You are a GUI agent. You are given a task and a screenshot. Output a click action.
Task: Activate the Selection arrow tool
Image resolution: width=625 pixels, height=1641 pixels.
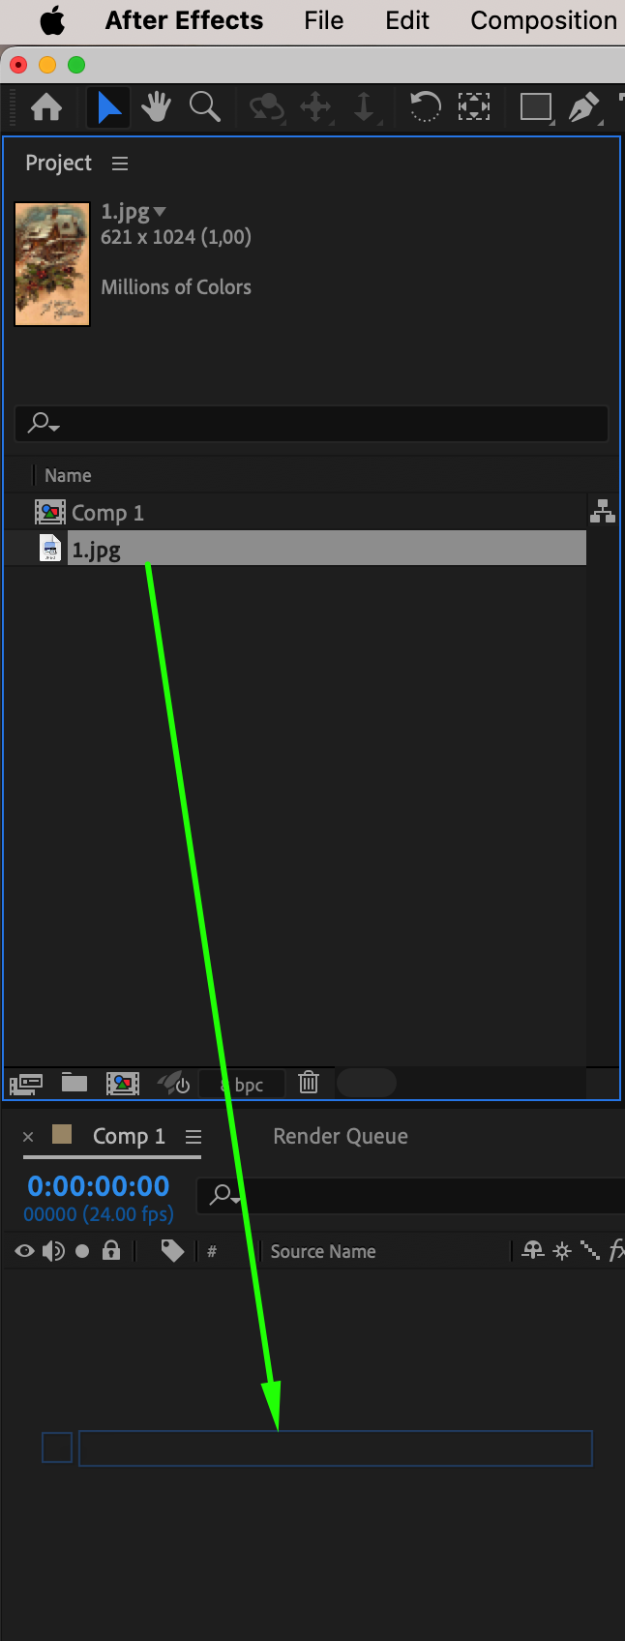pos(109,106)
